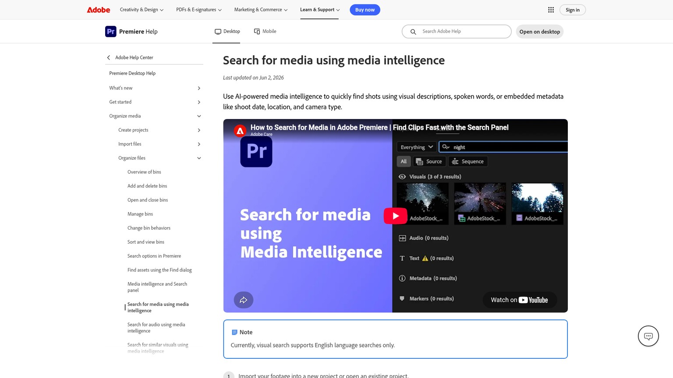Image resolution: width=673 pixels, height=378 pixels.
Task: Click the Markers icon in video
Action: coord(402,298)
